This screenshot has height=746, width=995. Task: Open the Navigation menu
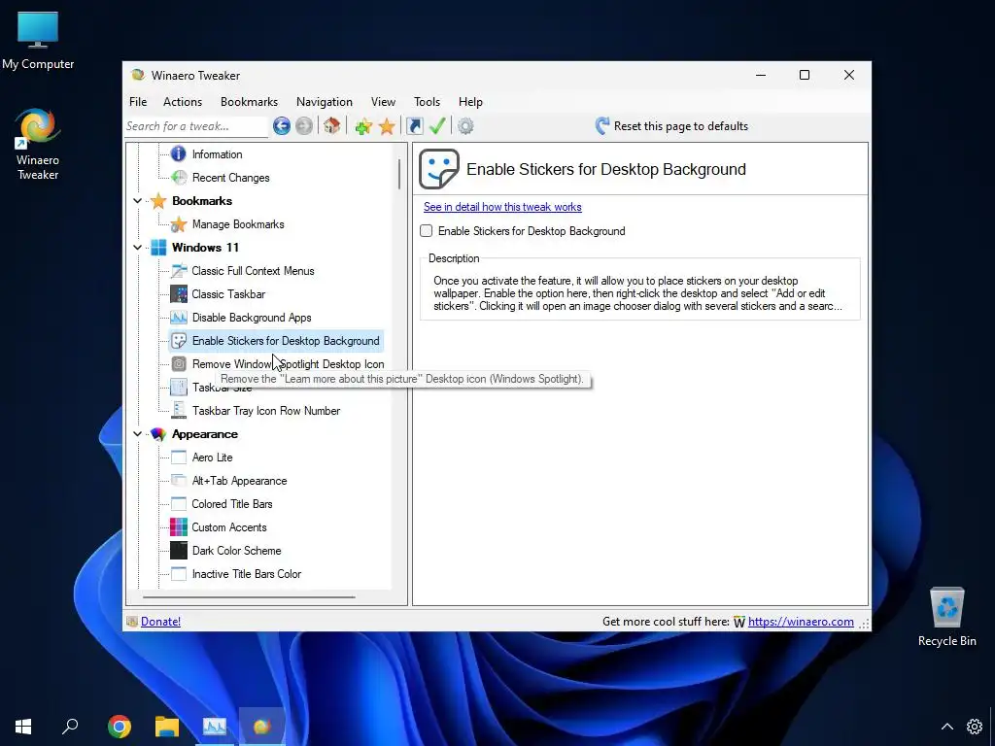(325, 101)
